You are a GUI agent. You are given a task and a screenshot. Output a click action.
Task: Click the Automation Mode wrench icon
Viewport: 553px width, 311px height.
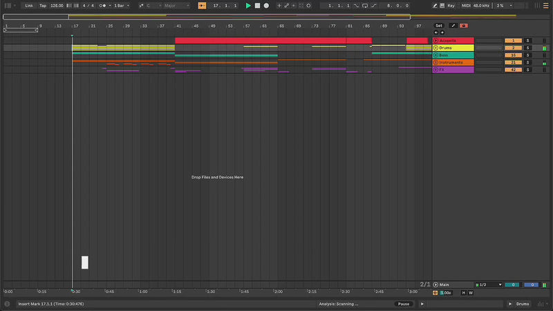tap(453, 26)
